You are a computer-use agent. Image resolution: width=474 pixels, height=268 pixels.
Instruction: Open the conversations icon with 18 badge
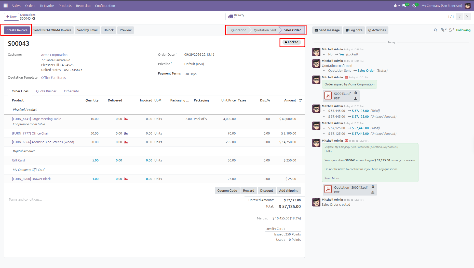[404, 6]
